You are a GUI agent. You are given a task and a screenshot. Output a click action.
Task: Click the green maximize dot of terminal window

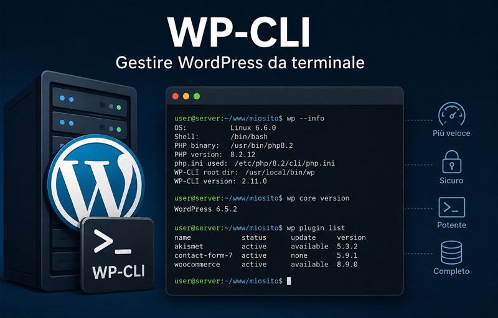click(x=197, y=96)
